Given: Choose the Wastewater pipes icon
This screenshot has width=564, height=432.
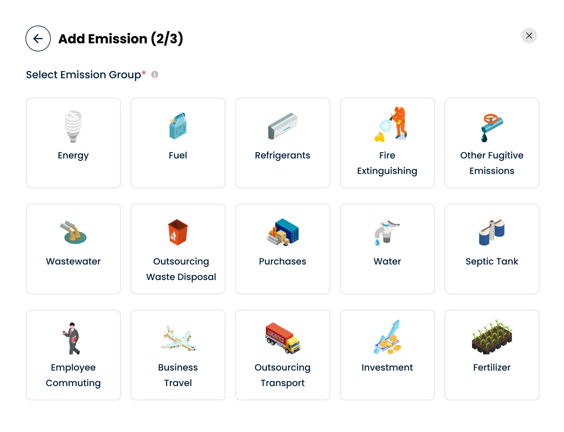Looking at the screenshot, I should [73, 232].
